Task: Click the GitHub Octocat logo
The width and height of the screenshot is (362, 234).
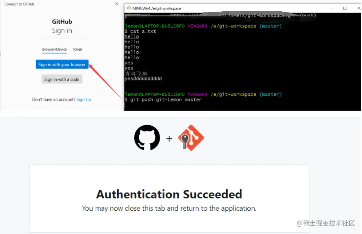Action: 147,138
